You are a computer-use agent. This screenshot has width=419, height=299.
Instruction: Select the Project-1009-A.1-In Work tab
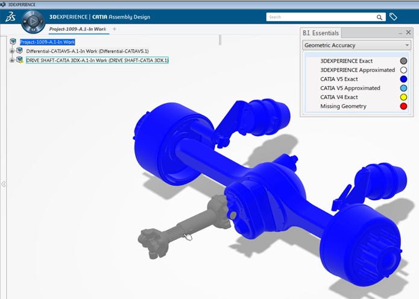pyautogui.click(x=78, y=29)
